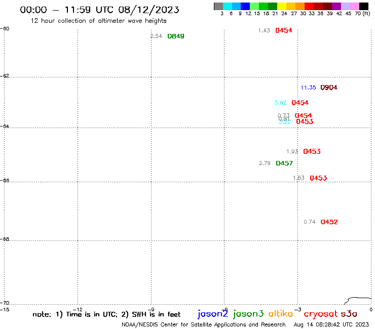Click the -9 longitude axis label

[151, 310]
